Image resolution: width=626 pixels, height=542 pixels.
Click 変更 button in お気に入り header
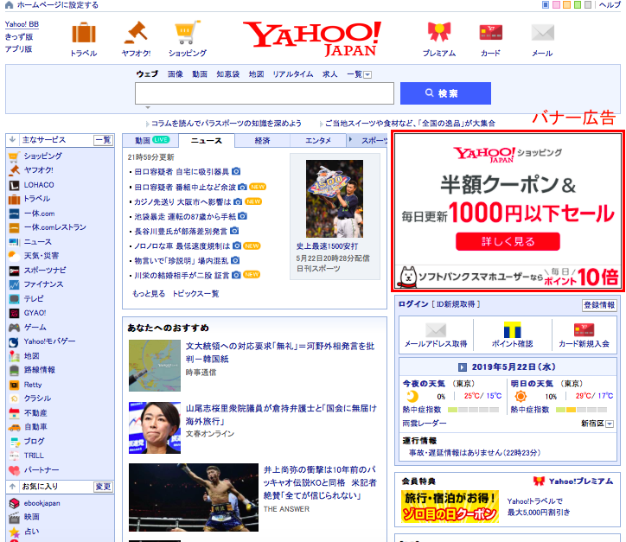point(104,487)
